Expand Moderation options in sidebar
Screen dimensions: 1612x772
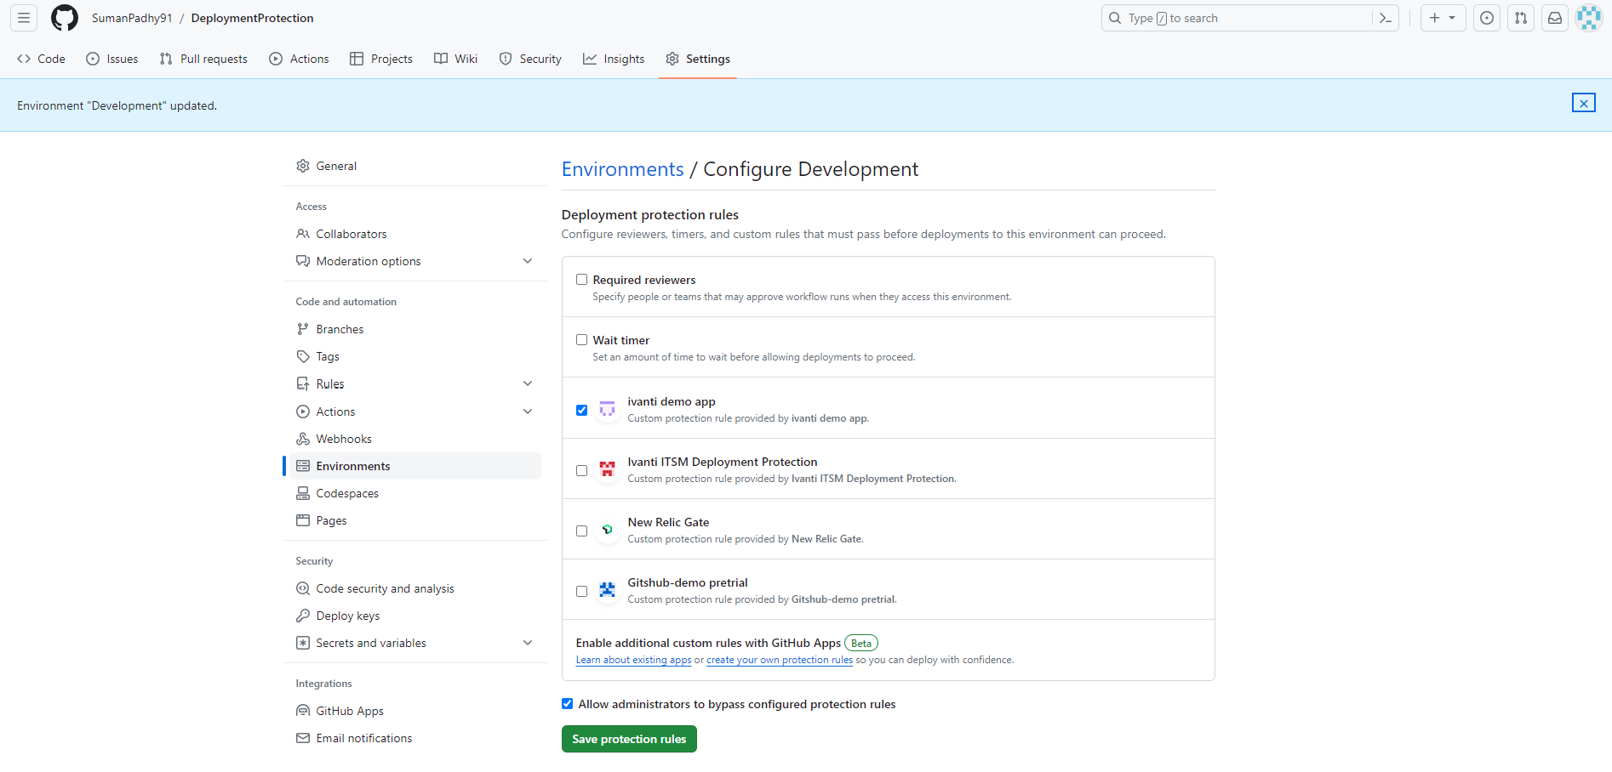click(x=528, y=261)
